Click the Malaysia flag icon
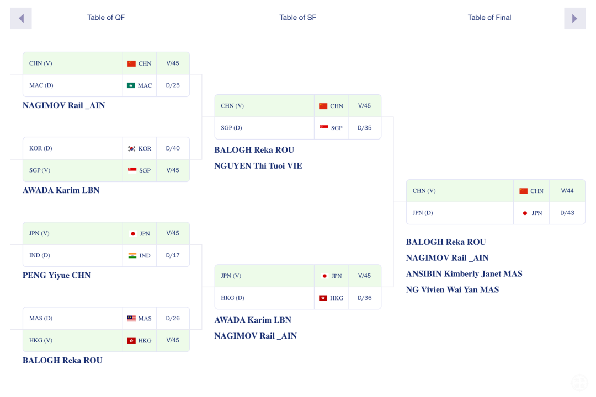This screenshot has width=596, height=397. pos(131,318)
